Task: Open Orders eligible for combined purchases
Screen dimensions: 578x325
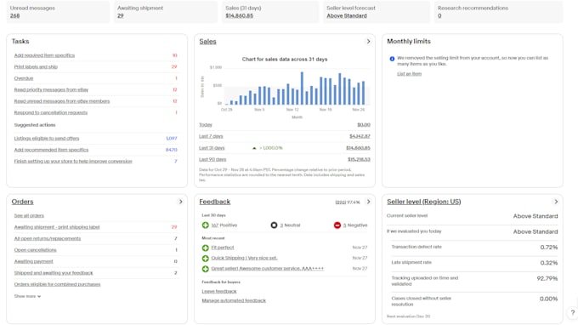Action: [x=57, y=284]
